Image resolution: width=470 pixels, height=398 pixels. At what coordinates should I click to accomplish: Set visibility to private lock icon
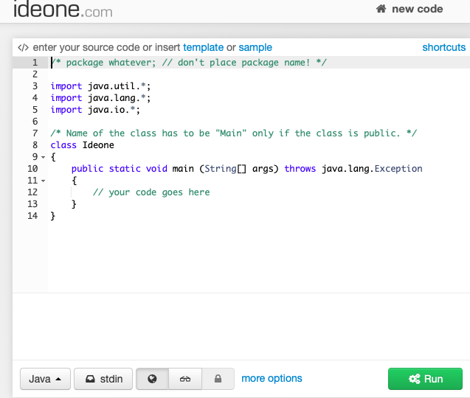pyautogui.click(x=218, y=379)
